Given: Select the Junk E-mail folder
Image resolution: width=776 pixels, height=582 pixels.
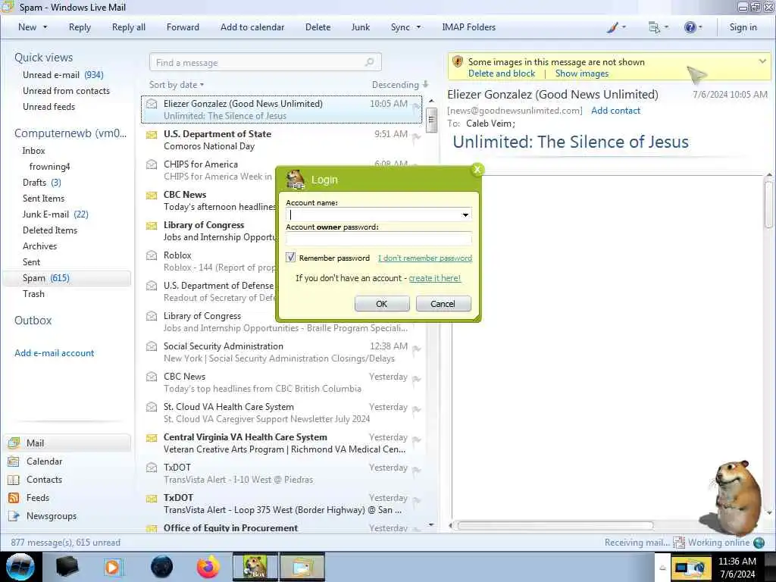Looking at the screenshot, I should coord(55,214).
